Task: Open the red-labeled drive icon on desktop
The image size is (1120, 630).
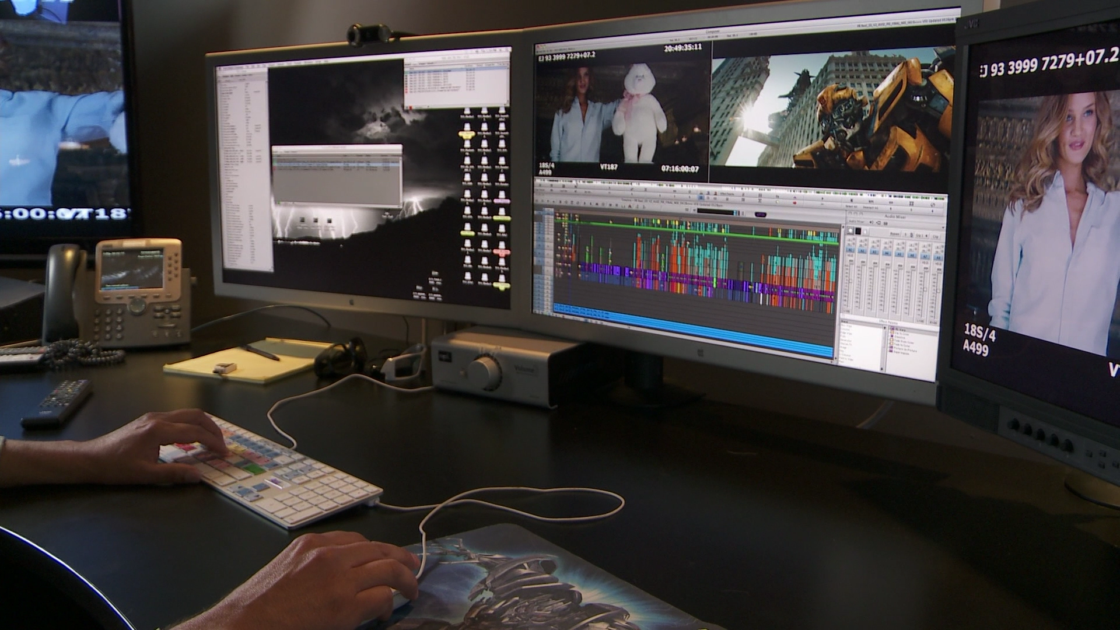Action: coord(502,249)
